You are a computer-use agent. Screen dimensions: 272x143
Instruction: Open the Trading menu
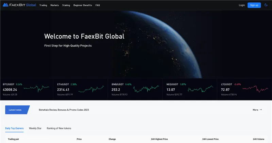(x=43, y=5)
